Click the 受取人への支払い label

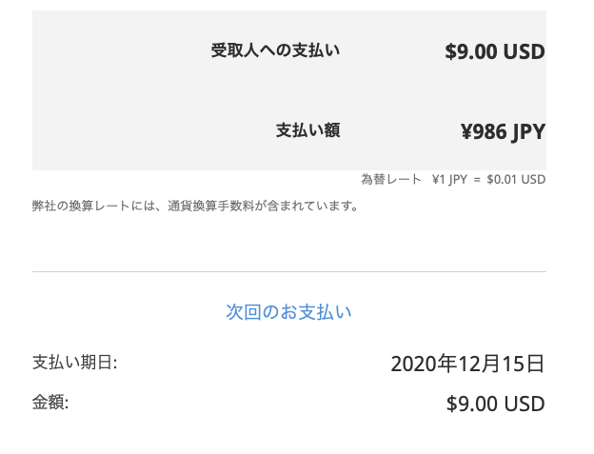pos(275,50)
